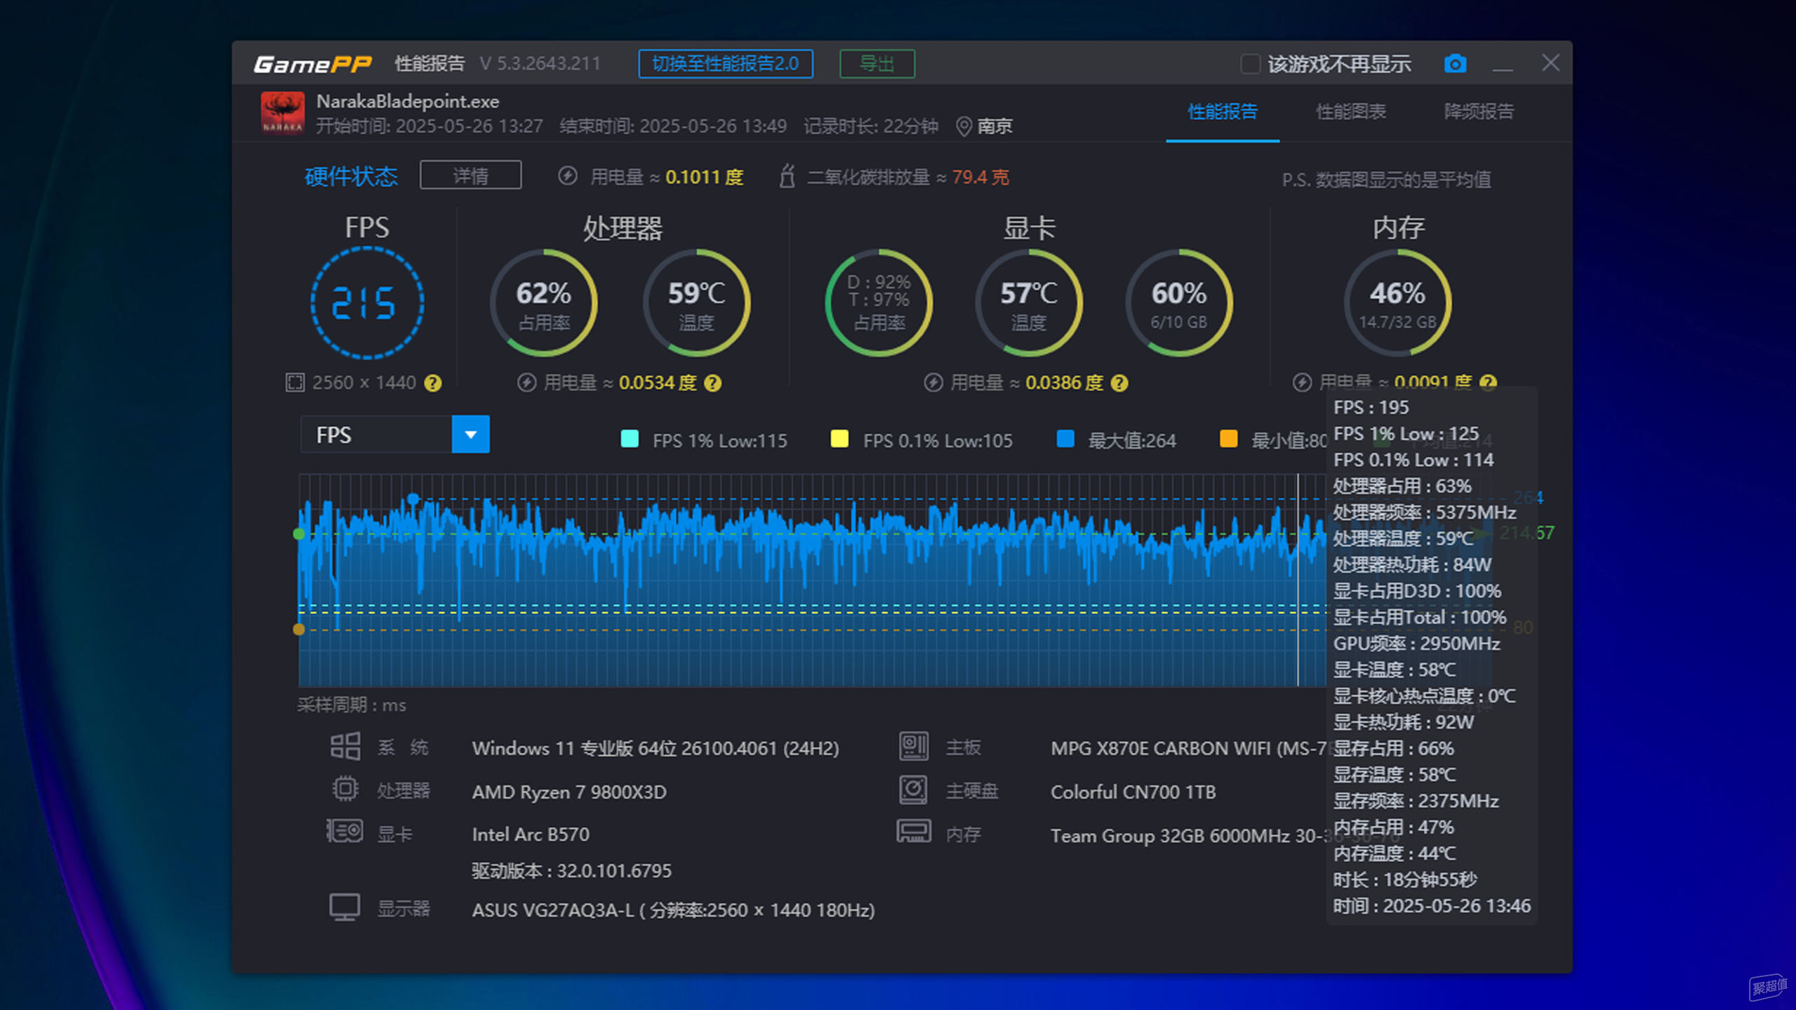The image size is (1796, 1010).
Task: Close the GamePP performance report window
Action: click(1550, 63)
